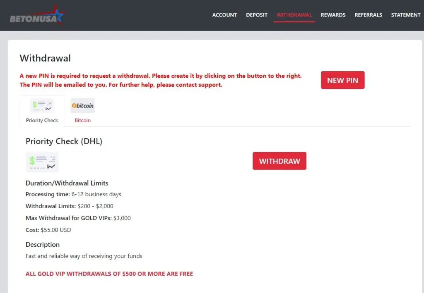Click the ALL GOLD VIP WITHDRAWALS ARE FREE notice
424x293 pixels.
(x=109, y=274)
